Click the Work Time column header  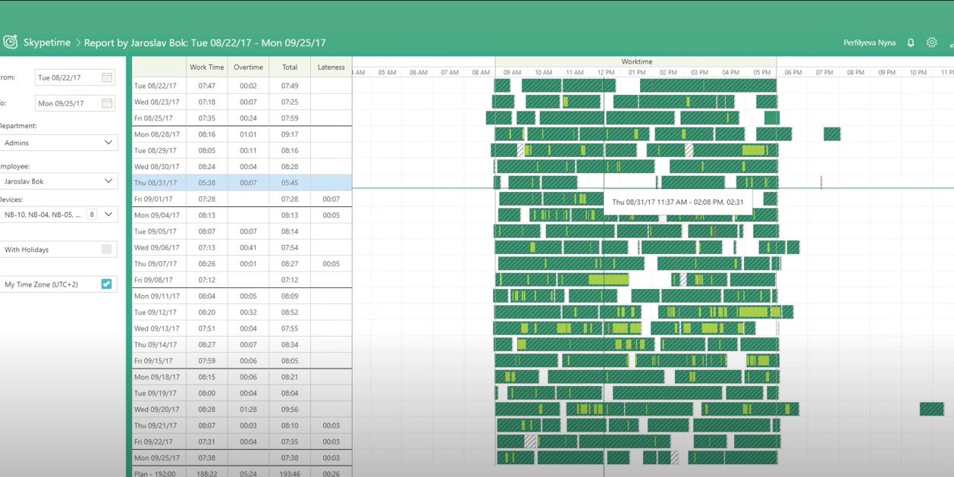[x=206, y=67]
